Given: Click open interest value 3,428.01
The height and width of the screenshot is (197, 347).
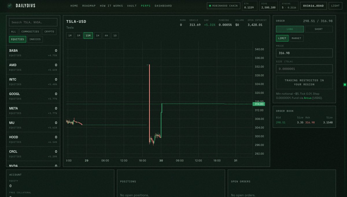Looking at the screenshot, I should coord(255,25).
